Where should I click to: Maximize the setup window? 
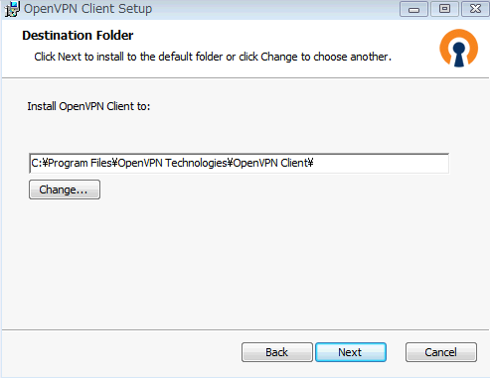(x=444, y=9)
